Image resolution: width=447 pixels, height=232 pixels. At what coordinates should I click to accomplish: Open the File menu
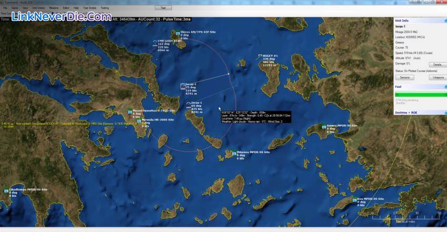(x=5, y=8)
